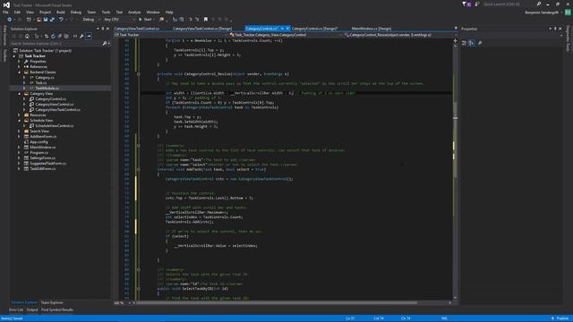Click the feedback icon near Quick Launch
The height and width of the screenshot is (322, 573).
tap(477, 4)
